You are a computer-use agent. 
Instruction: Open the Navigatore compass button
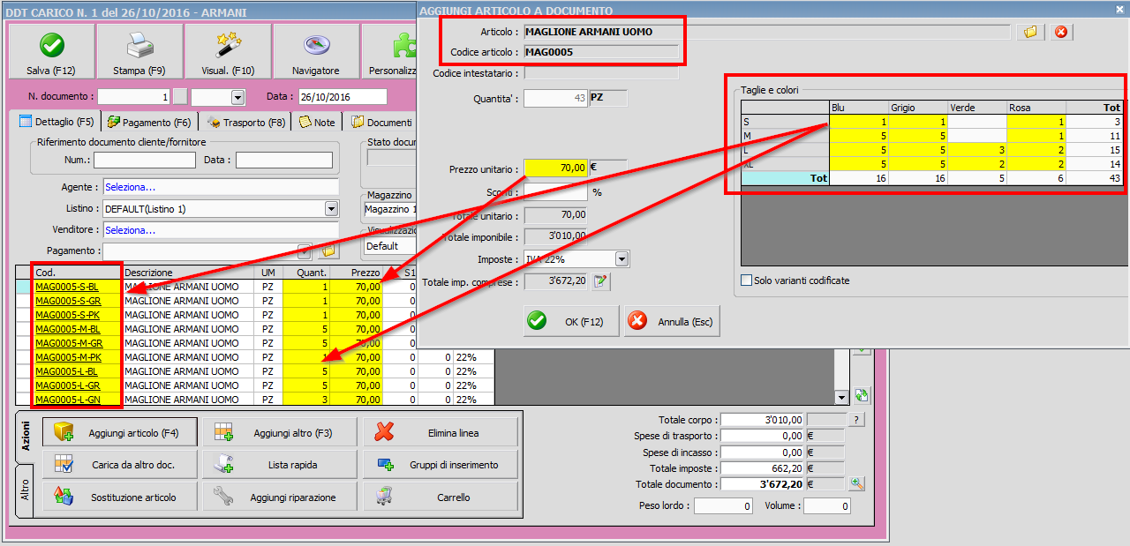click(x=316, y=51)
